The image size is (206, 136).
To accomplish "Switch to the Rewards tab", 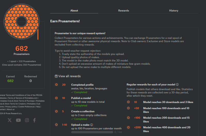I will click(x=124, y=11).
